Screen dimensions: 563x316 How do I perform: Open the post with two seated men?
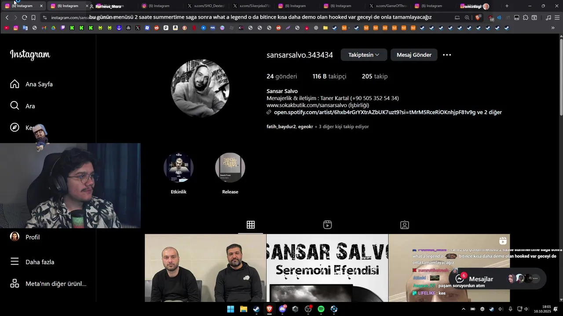click(205, 268)
